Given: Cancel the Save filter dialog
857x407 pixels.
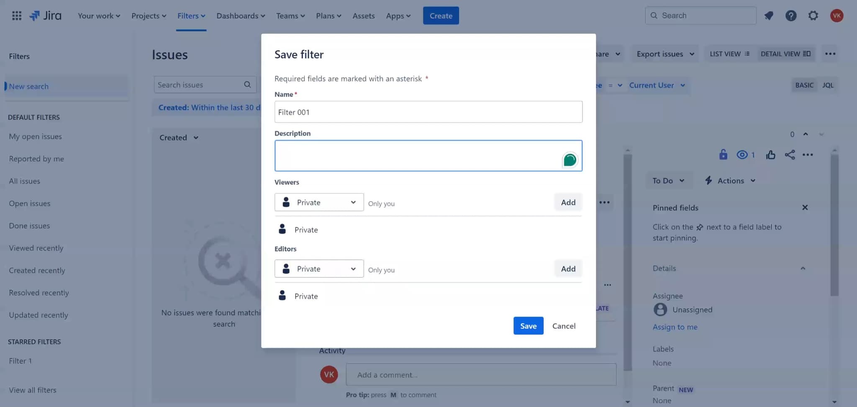Looking at the screenshot, I should tap(564, 326).
